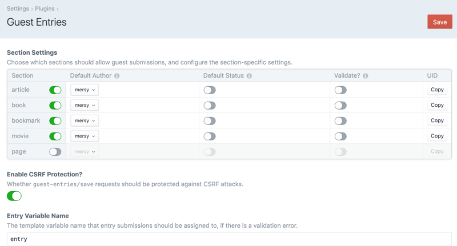457x246 pixels.
Task: Turn off the CSRF Protection switch
Action: coord(14,196)
